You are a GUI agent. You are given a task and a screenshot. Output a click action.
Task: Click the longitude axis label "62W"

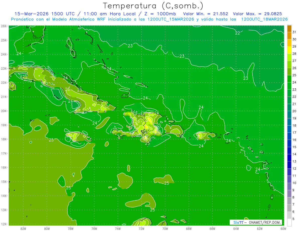pyautogui.click(x=260, y=228)
